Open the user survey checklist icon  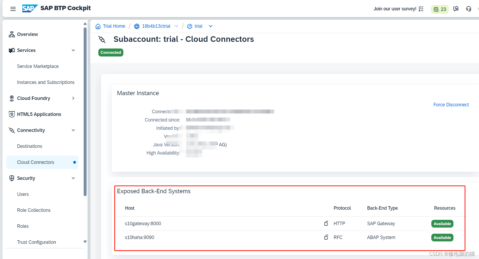[x=421, y=9]
